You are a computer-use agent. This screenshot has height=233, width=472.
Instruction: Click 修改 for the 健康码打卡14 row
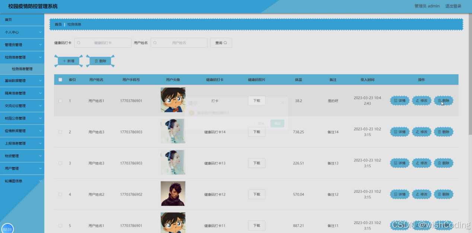422,132
